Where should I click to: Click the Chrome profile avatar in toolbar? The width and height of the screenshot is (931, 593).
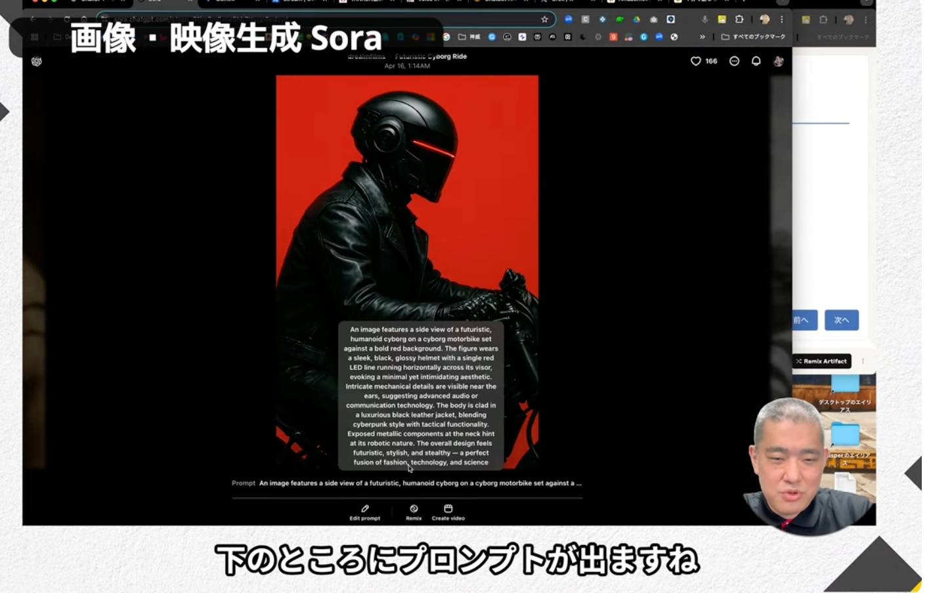(764, 20)
